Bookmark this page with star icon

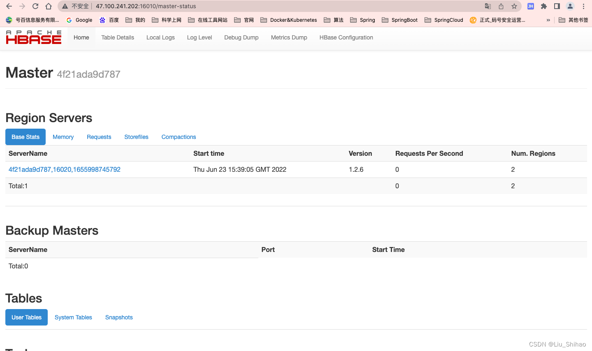pos(514,6)
